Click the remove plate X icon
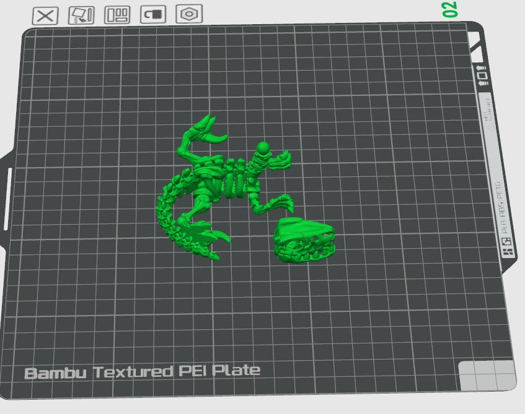 pyautogui.click(x=45, y=15)
